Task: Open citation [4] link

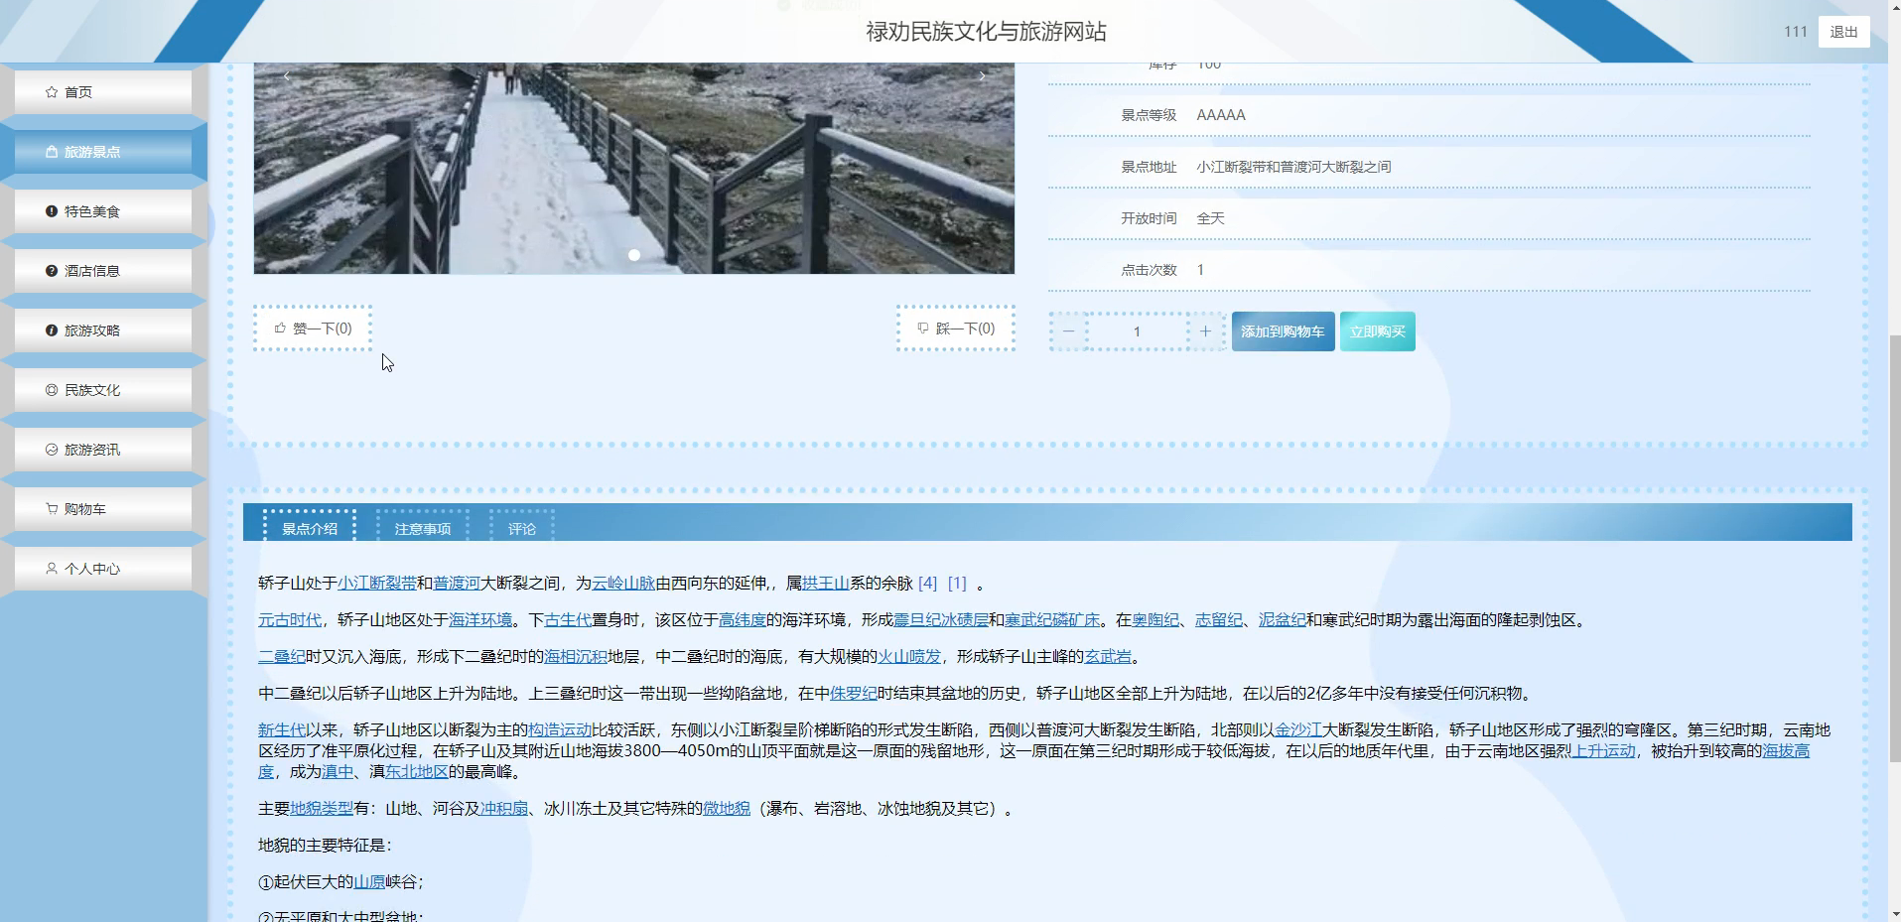Action: point(927,584)
